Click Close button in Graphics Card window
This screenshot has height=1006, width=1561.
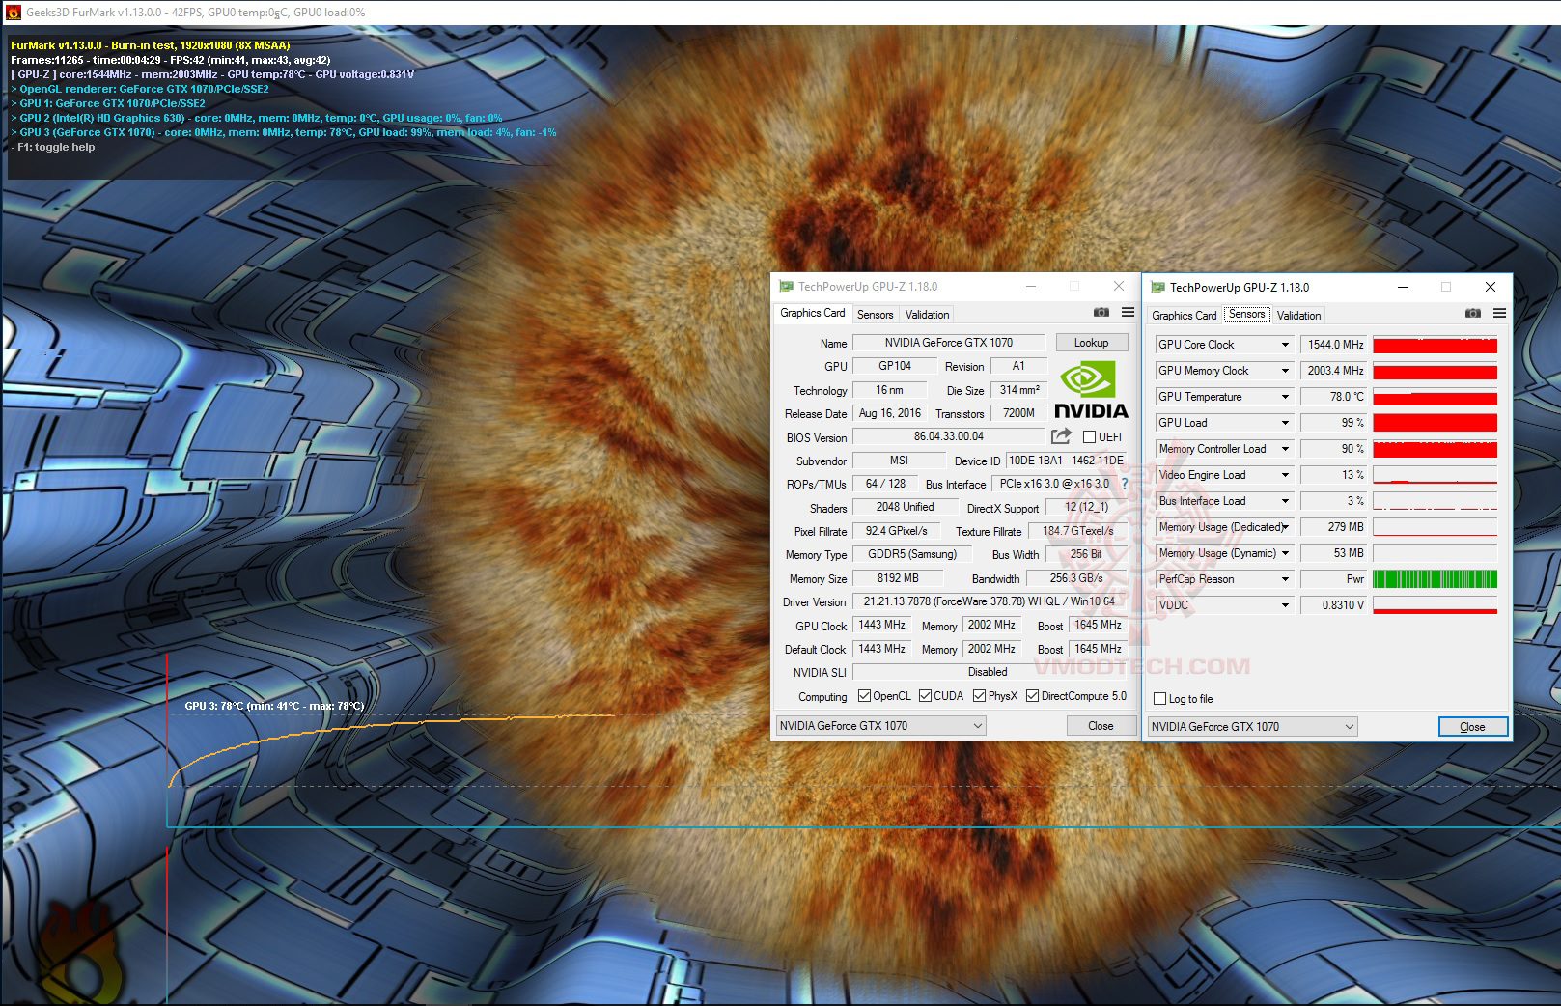pyautogui.click(x=1101, y=726)
